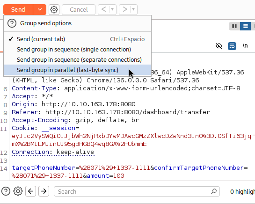The width and height of the screenshot is (255, 204).
Task: Click targetPhoneNumber parameter in request body
Action: 44,168
